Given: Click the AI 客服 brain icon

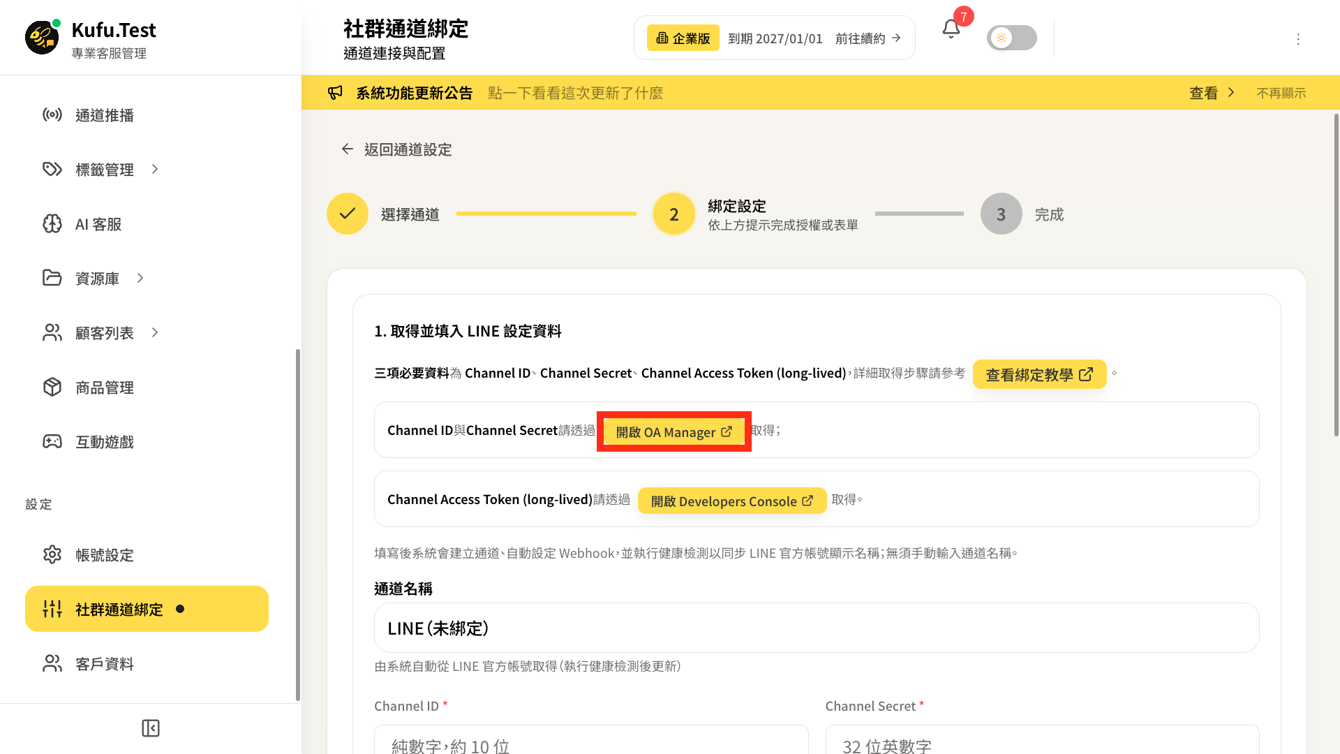Looking at the screenshot, I should pyautogui.click(x=52, y=223).
